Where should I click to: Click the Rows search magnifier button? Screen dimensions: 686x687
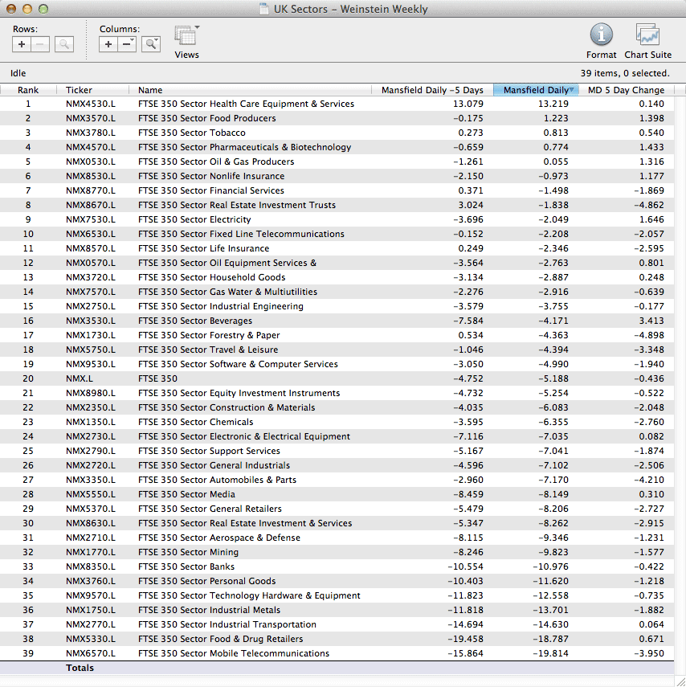click(x=64, y=45)
